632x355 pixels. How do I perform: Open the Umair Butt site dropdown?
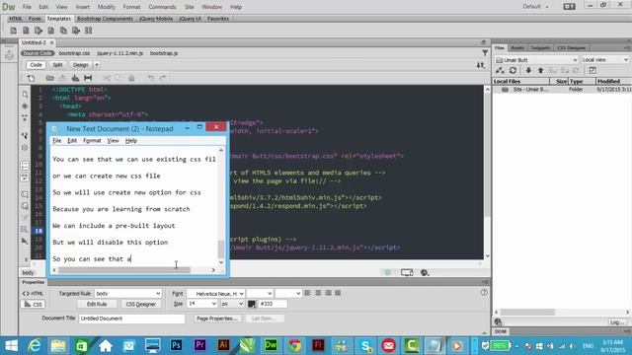[536, 59]
